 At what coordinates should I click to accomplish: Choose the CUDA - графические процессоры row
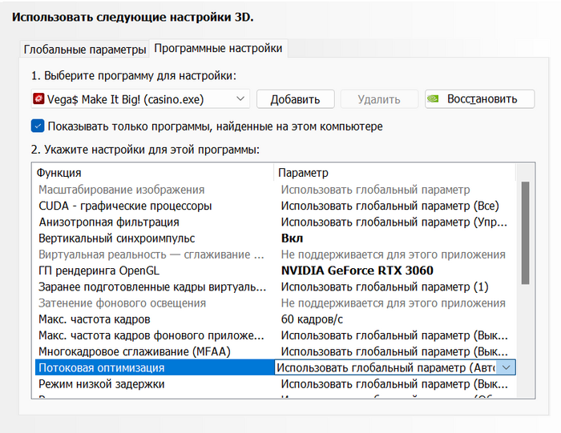(x=125, y=206)
